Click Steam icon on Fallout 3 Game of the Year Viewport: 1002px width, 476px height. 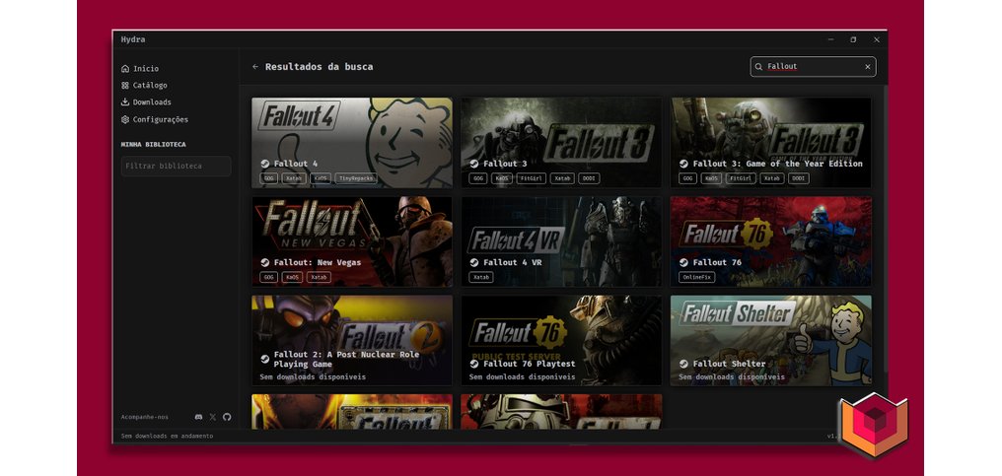(683, 164)
